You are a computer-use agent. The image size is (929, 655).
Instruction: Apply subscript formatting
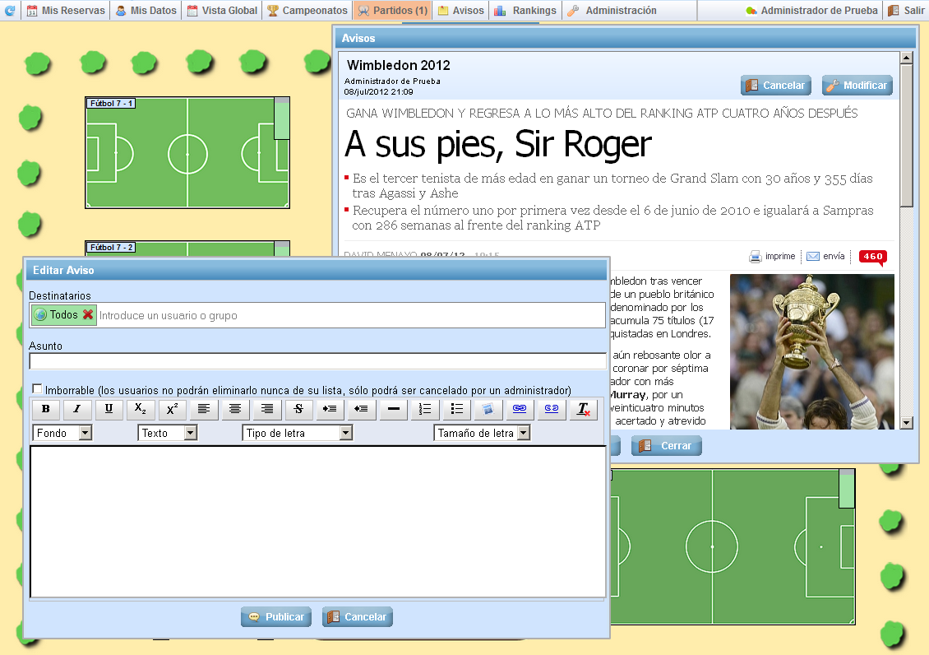tap(141, 409)
